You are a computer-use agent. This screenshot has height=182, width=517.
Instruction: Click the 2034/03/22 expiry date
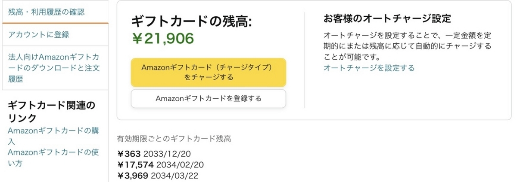tap(177, 176)
